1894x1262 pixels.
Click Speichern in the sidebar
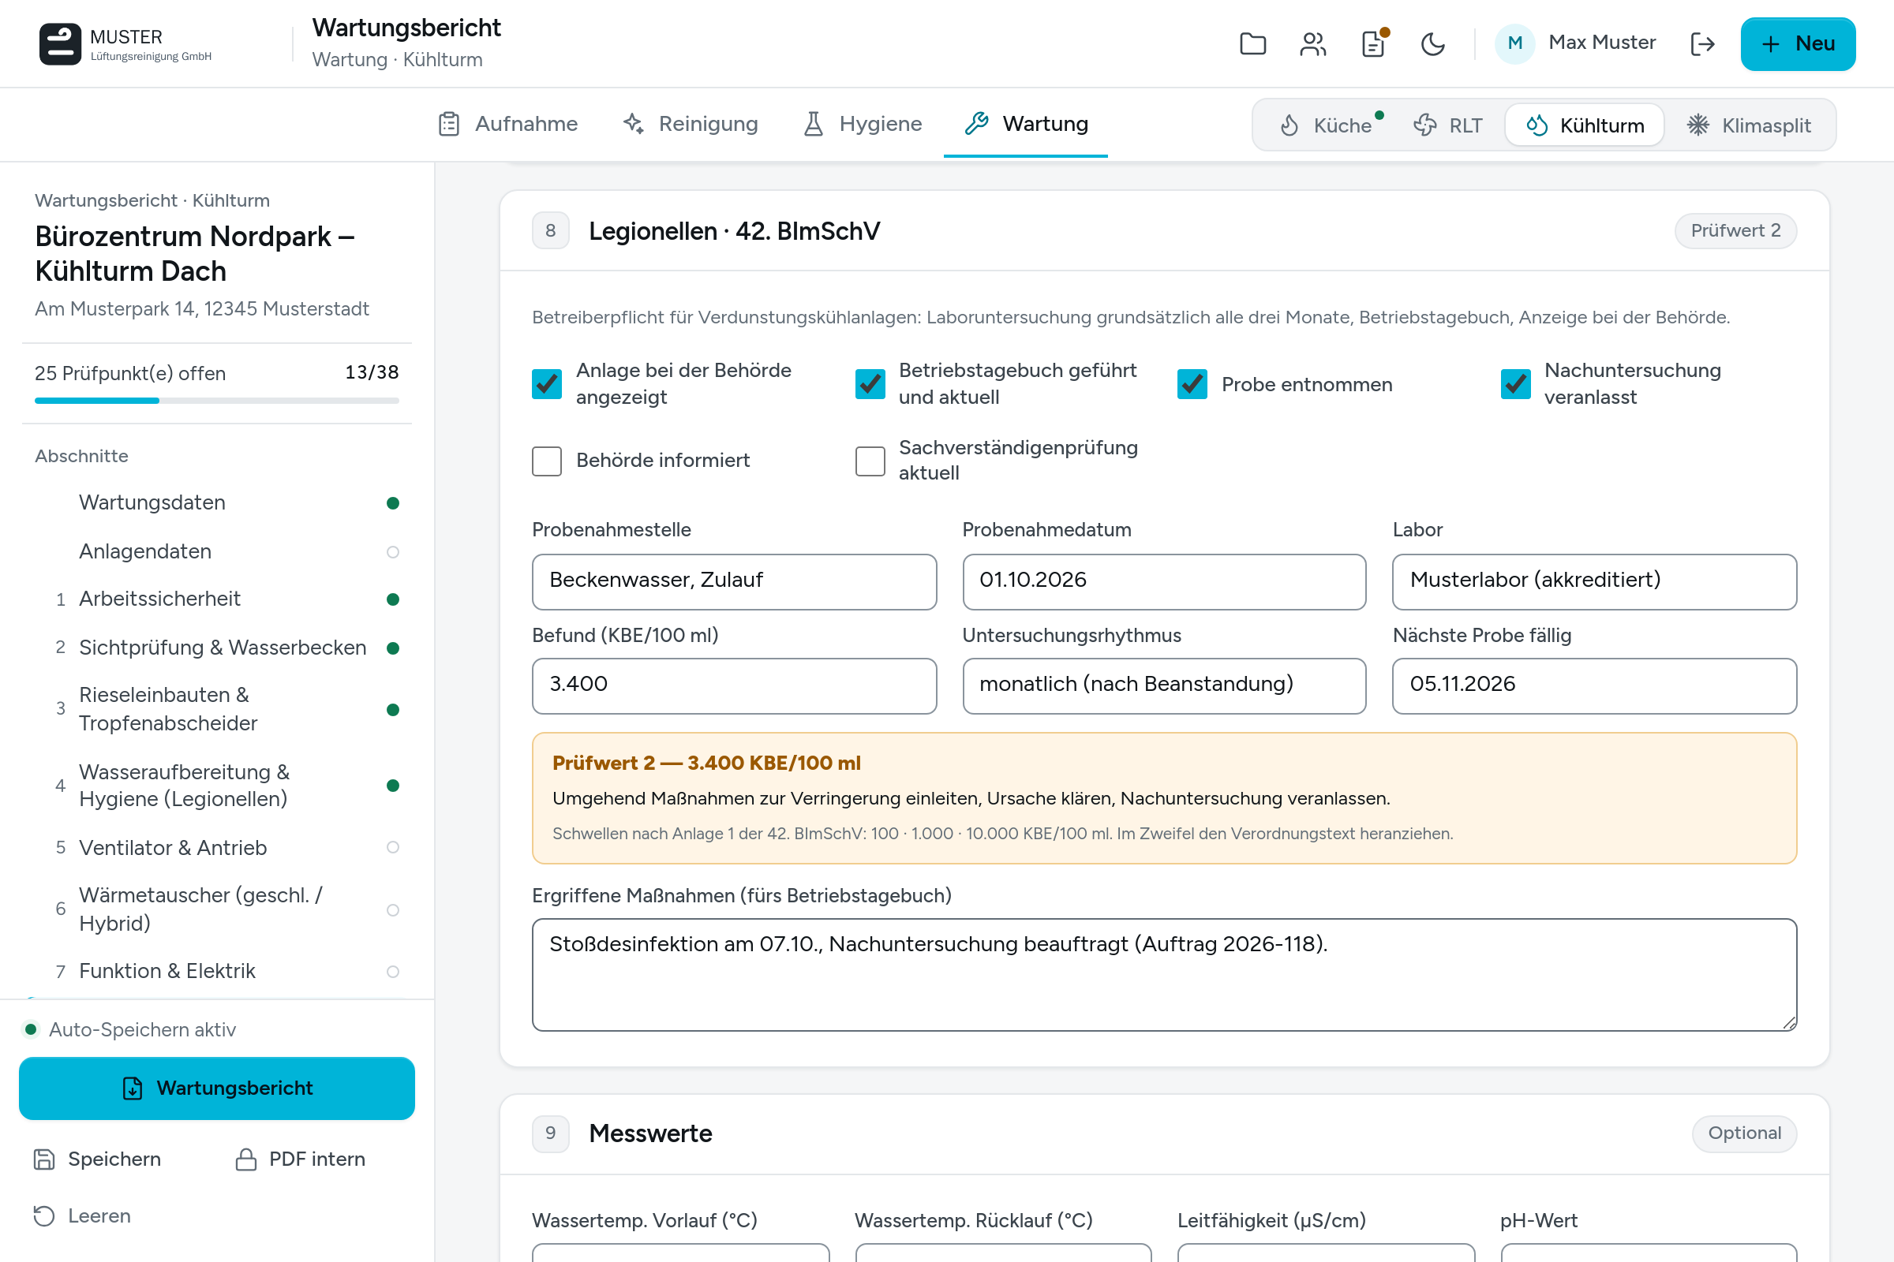click(97, 1159)
